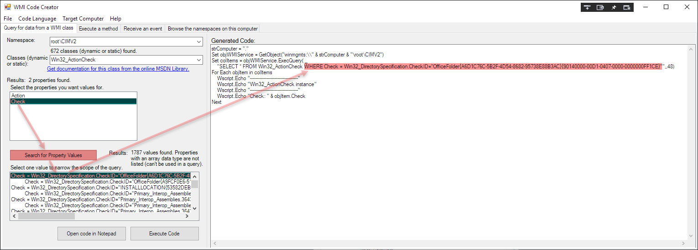Expand the Classes dropdown showing Win32_ActionCheck
Viewport: 698px width, 250px height.
tap(198, 60)
